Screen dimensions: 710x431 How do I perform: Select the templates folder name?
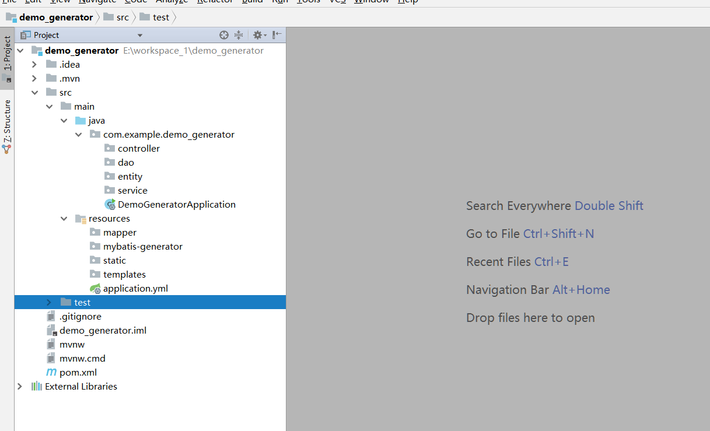(x=124, y=274)
